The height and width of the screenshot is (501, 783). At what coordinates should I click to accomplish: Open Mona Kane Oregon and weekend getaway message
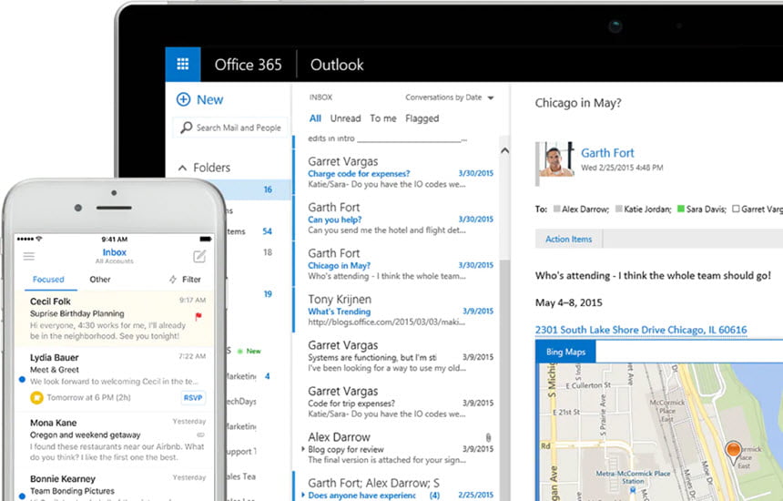115,440
